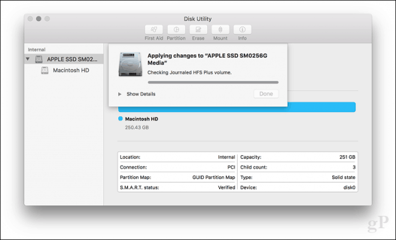Screen dimensions: 396x240
Task: Click the Show Details label
Action: pyautogui.click(x=141, y=94)
